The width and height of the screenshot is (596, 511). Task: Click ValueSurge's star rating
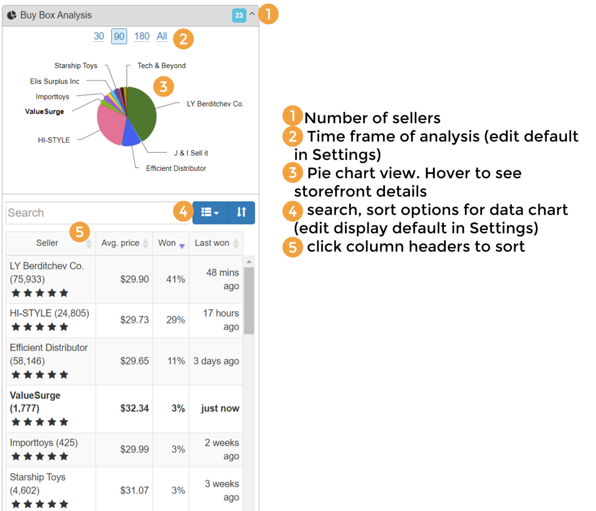[39, 422]
